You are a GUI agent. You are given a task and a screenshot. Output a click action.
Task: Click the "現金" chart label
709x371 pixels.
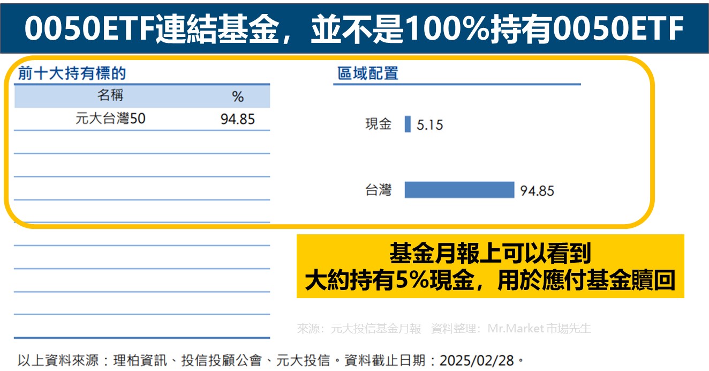[x=379, y=124]
